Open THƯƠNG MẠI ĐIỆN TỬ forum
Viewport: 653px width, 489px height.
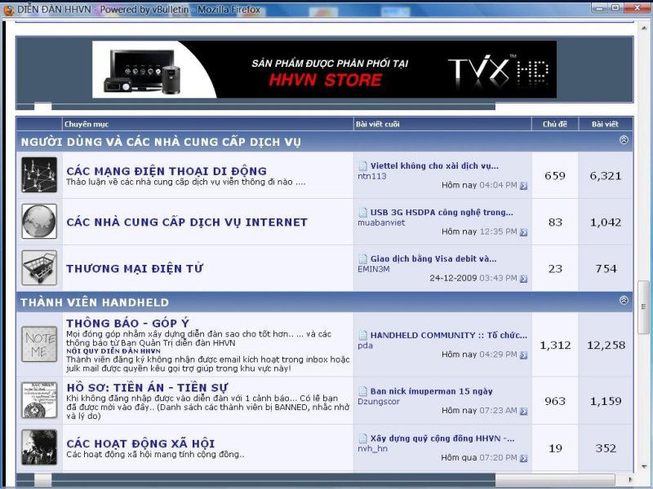point(135,268)
